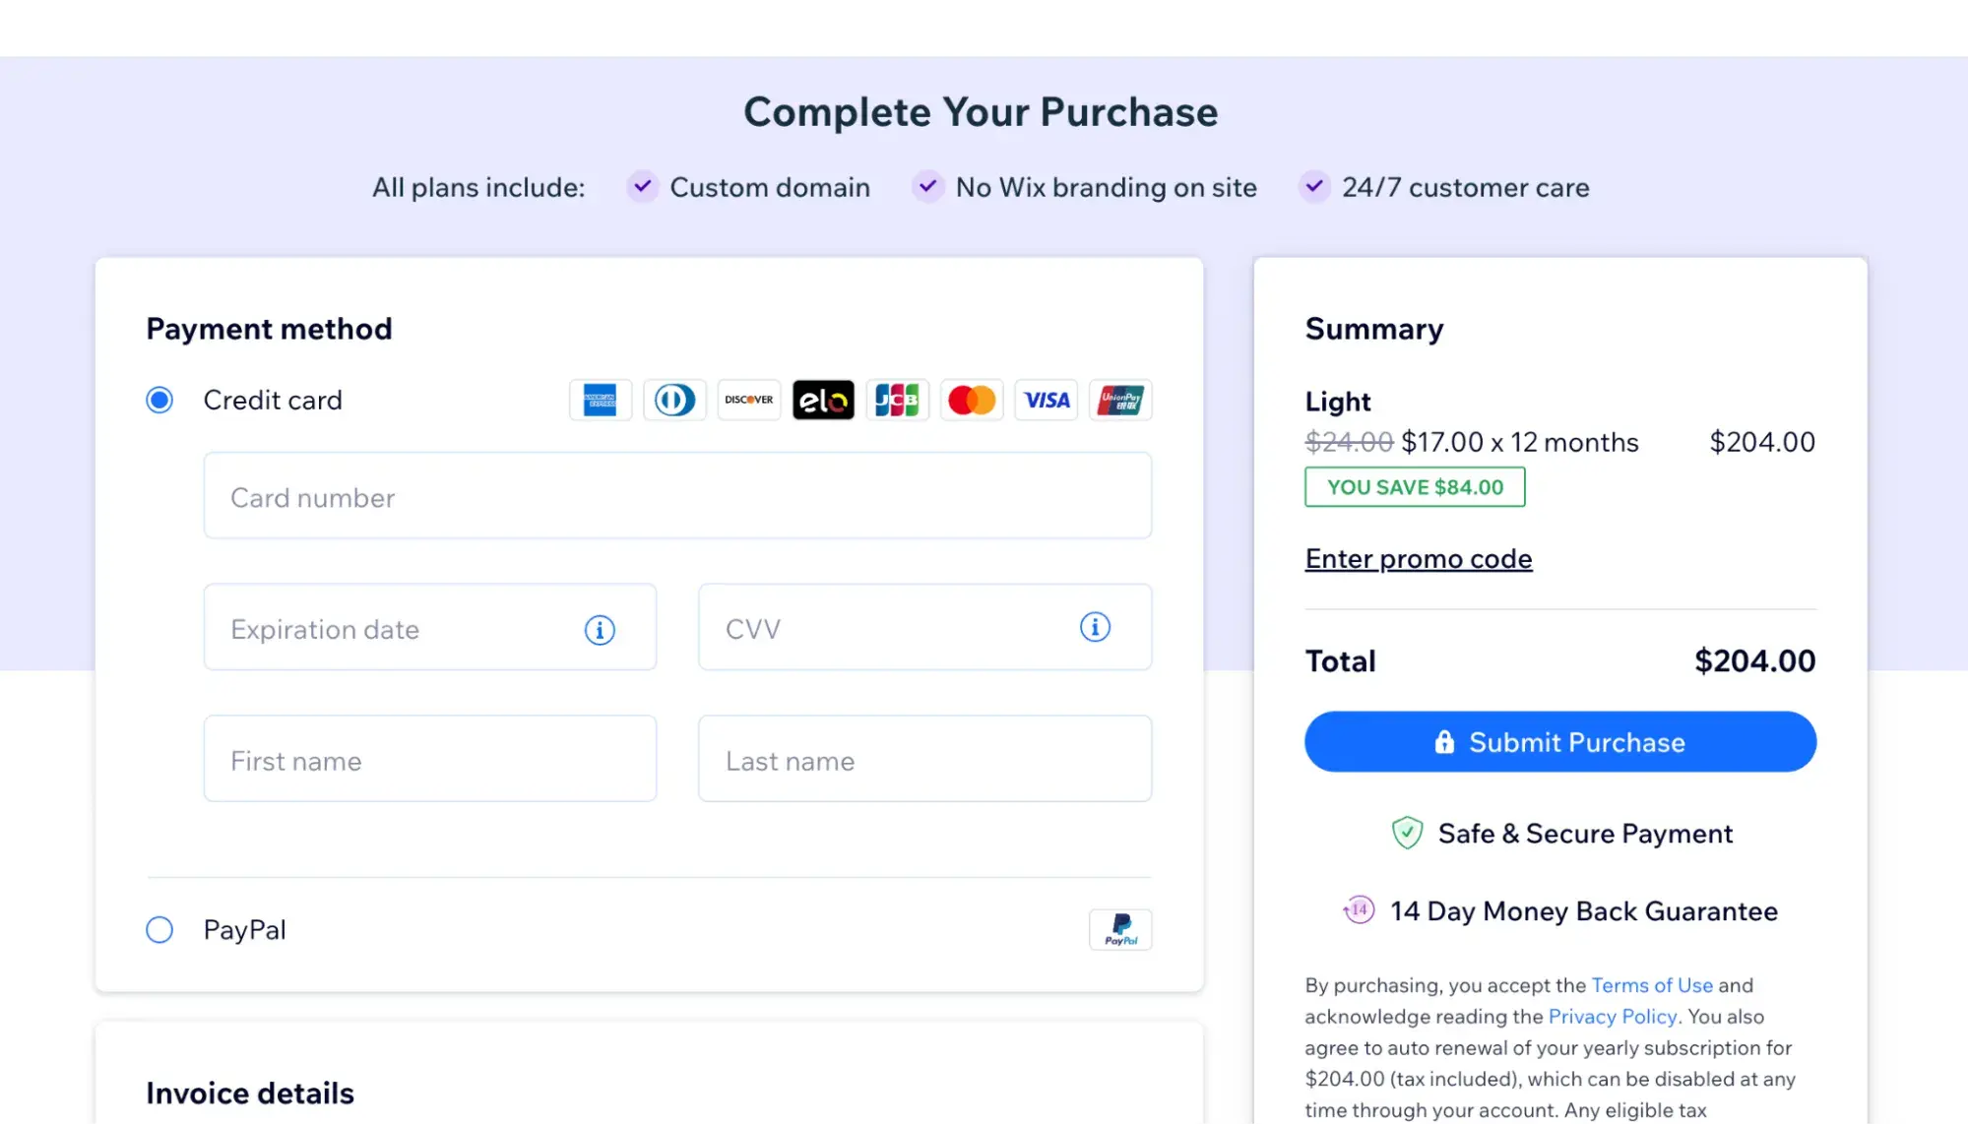The width and height of the screenshot is (1968, 1125).
Task: Click the American Express card icon
Action: pyautogui.click(x=600, y=400)
